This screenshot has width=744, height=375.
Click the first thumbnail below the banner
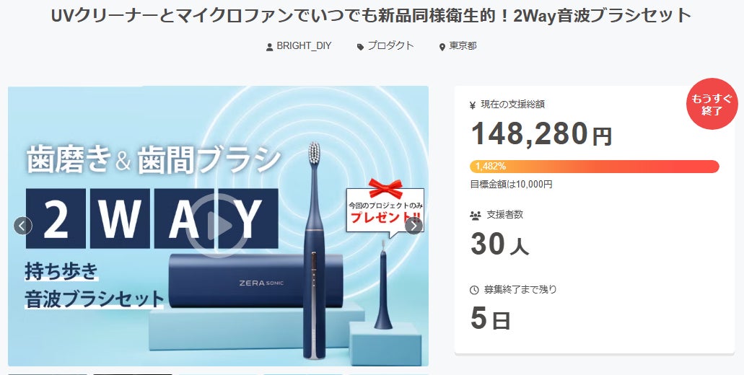[x=48, y=374]
